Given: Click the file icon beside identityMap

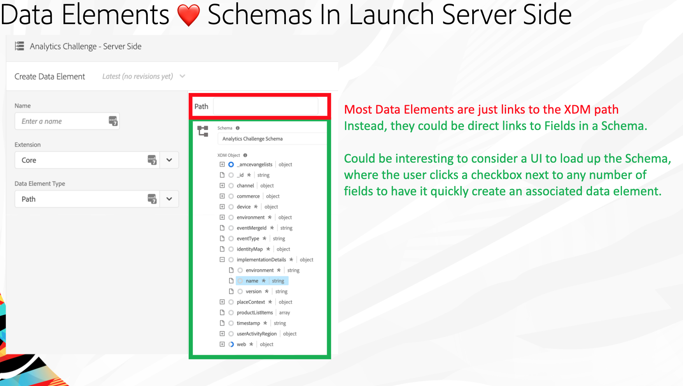Looking at the screenshot, I should click(x=222, y=249).
